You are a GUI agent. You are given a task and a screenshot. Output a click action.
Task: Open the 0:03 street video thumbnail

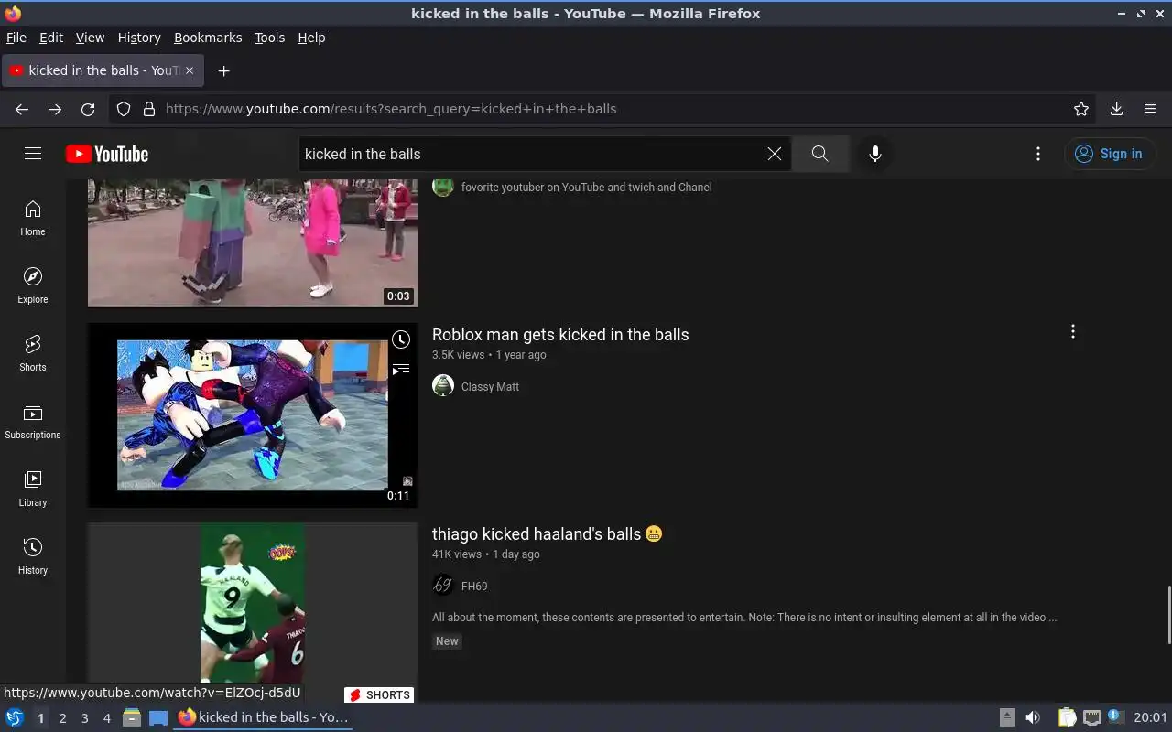coord(253,242)
